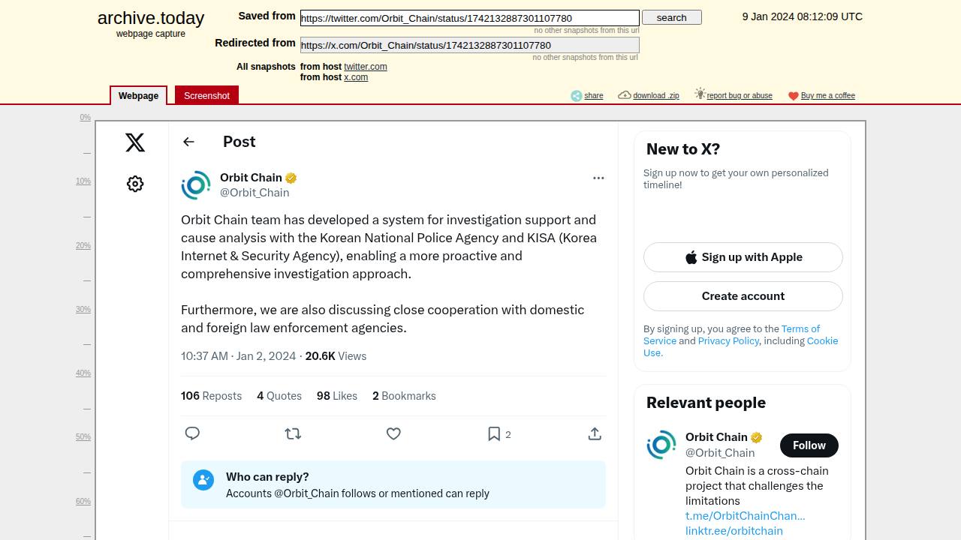Jump to 30% page marker

83,310
